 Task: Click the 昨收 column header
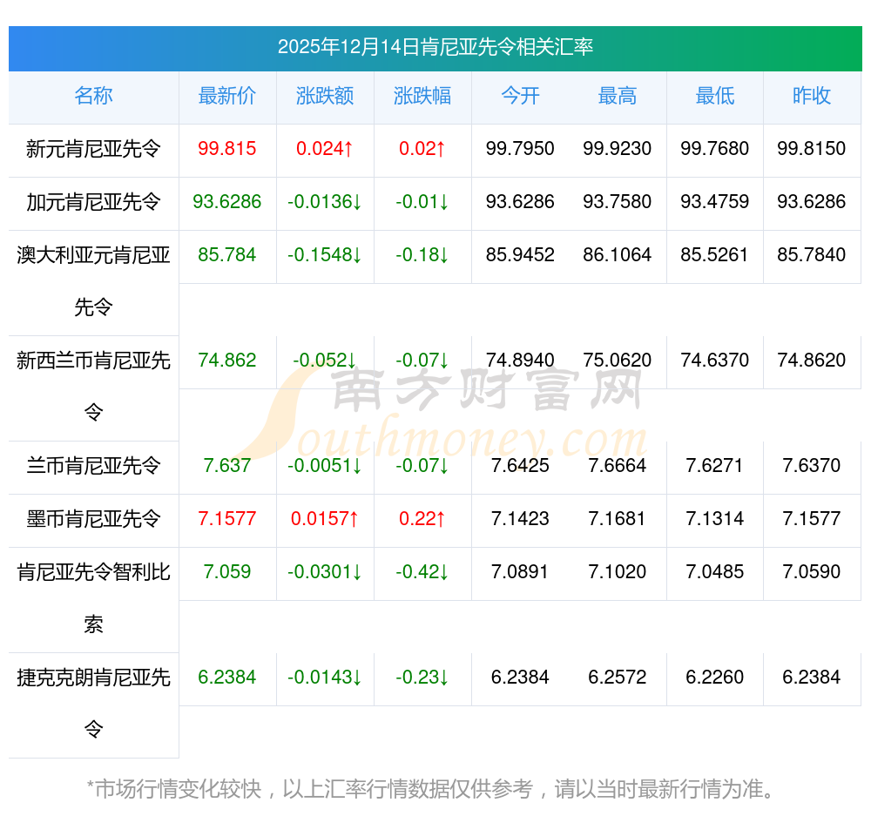(812, 96)
